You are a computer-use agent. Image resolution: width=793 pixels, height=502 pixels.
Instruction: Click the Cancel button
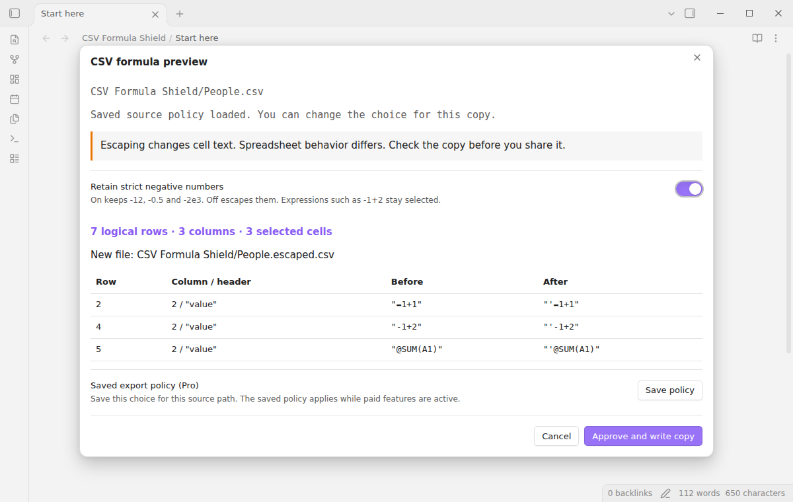(556, 436)
